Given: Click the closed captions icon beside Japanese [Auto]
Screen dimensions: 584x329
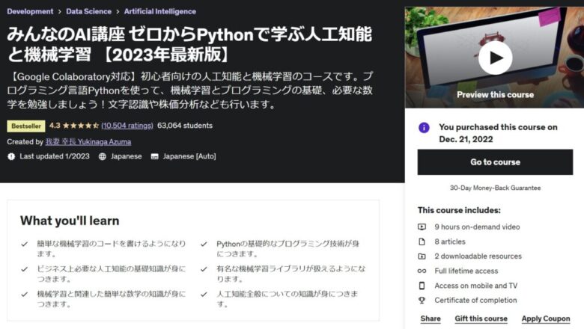Looking at the screenshot, I should click(x=154, y=156).
